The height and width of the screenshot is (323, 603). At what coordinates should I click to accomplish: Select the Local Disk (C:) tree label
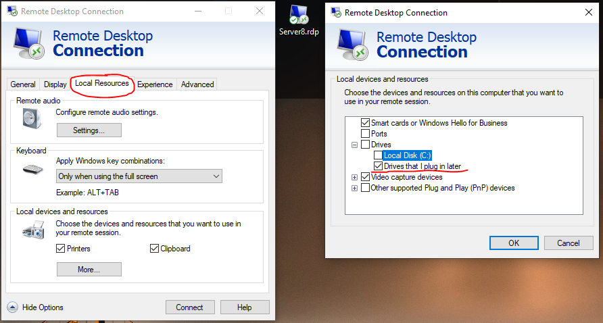408,155
